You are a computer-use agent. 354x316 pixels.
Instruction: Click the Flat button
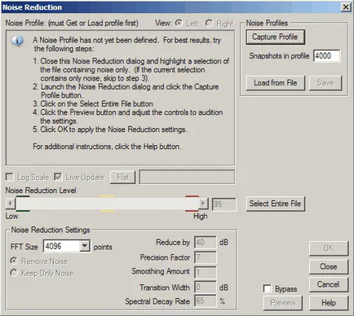click(122, 178)
